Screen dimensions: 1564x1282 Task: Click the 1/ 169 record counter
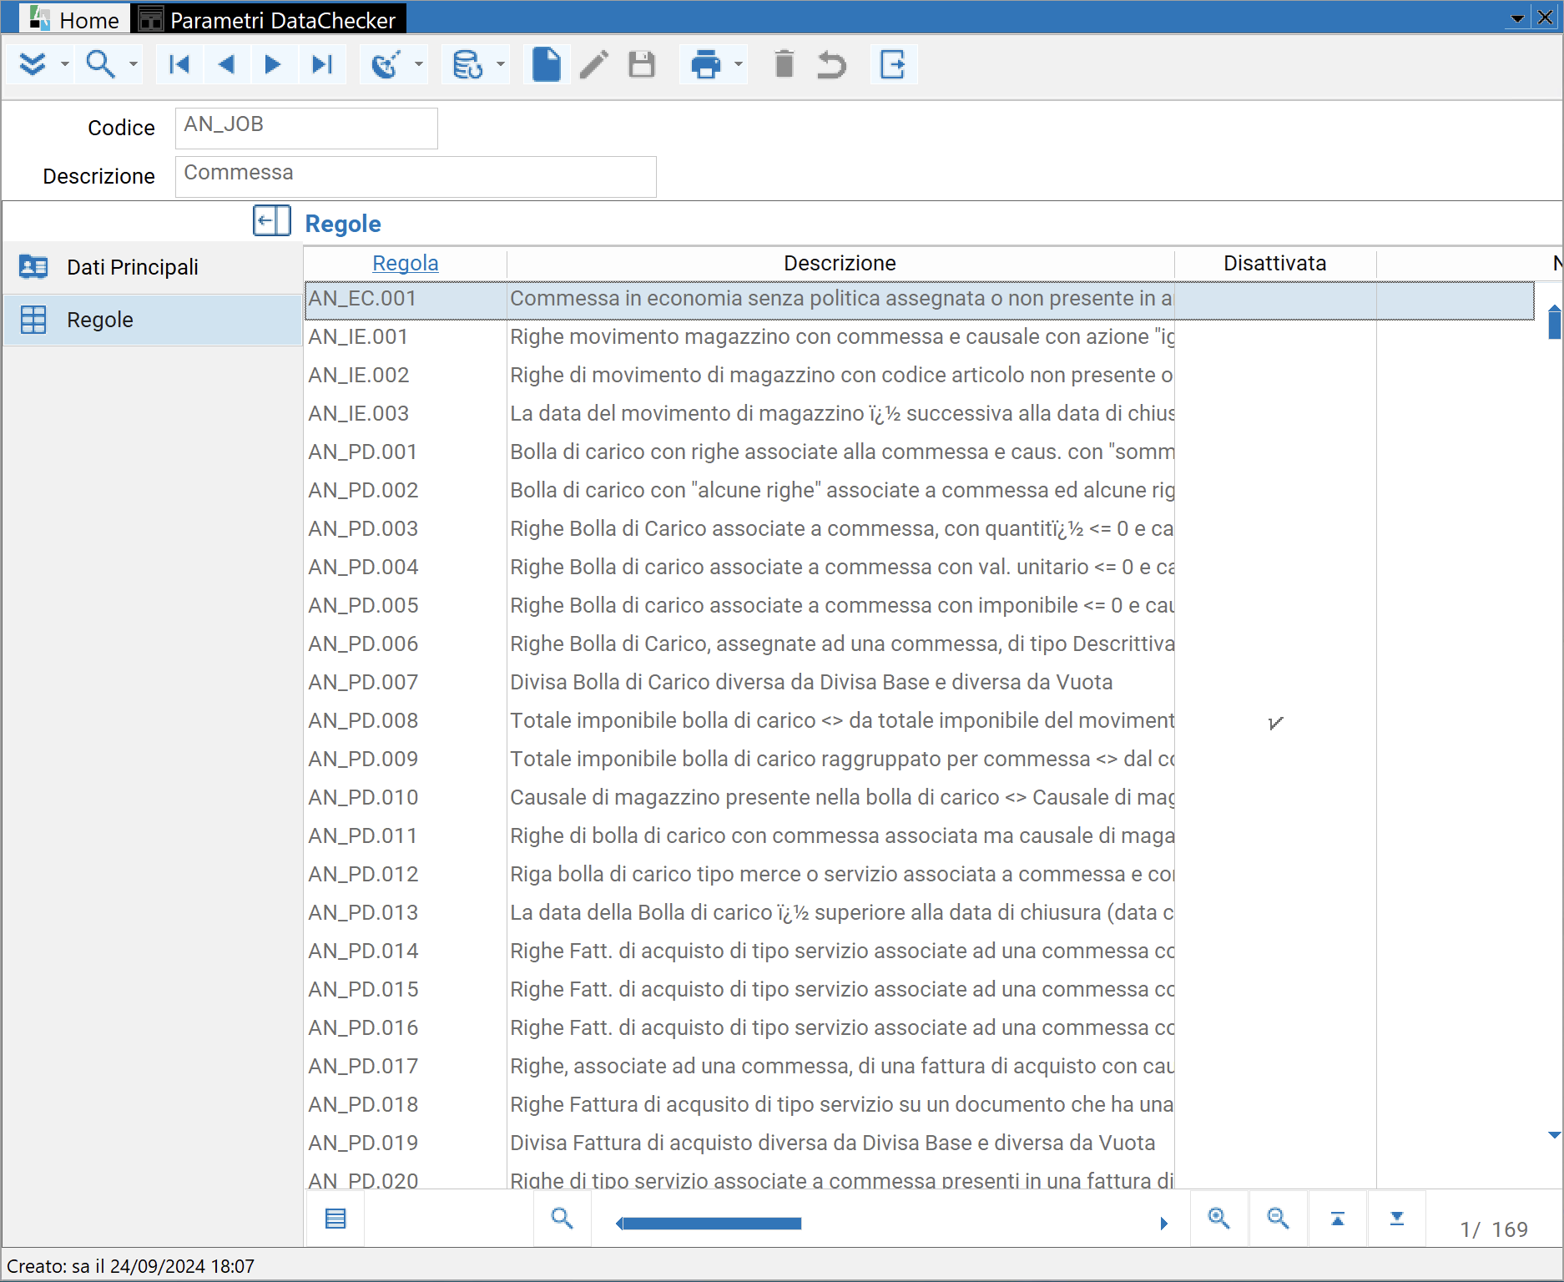[1494, 1229]
